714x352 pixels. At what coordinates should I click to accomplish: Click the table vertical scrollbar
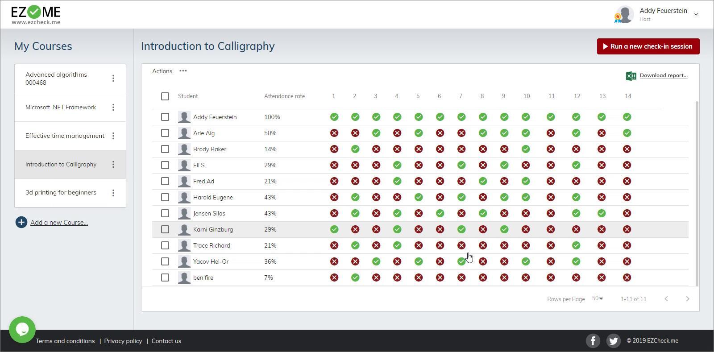pyautogui.click(x=697, y=193)
